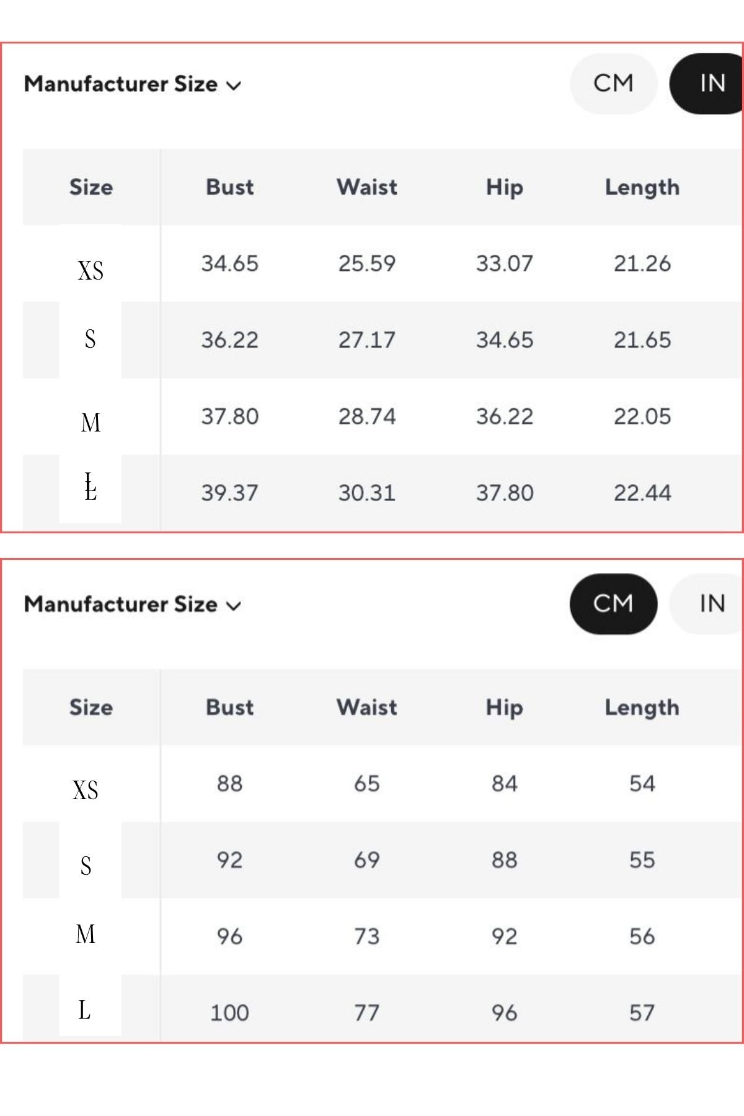Switch the upper chart to CM units

[x=613, y=84]
